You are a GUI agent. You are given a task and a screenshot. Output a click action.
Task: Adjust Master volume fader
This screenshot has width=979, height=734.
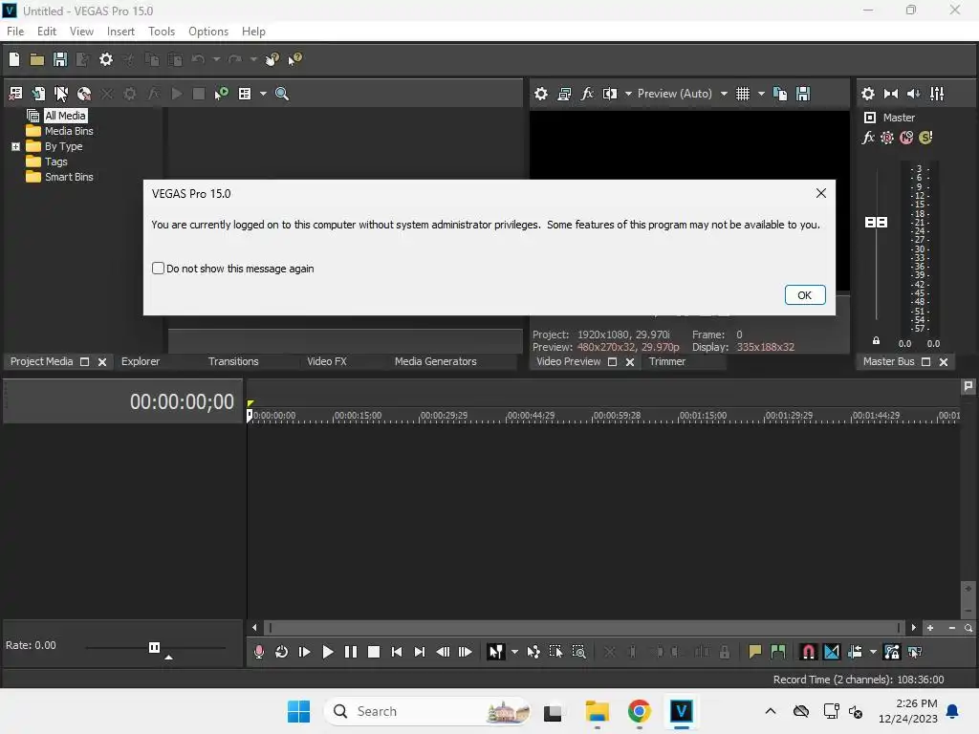click(x=876, y=222)
